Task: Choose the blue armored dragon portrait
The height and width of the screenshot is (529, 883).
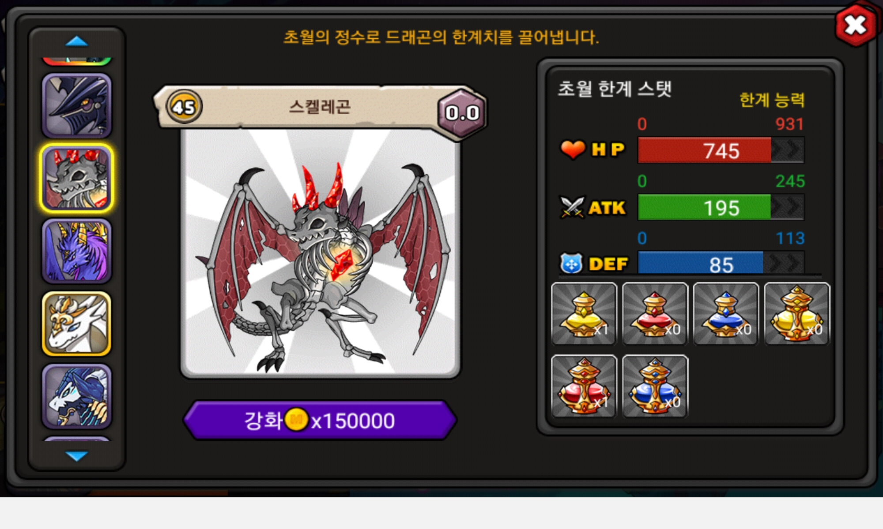Action: (x=77, y=396)
